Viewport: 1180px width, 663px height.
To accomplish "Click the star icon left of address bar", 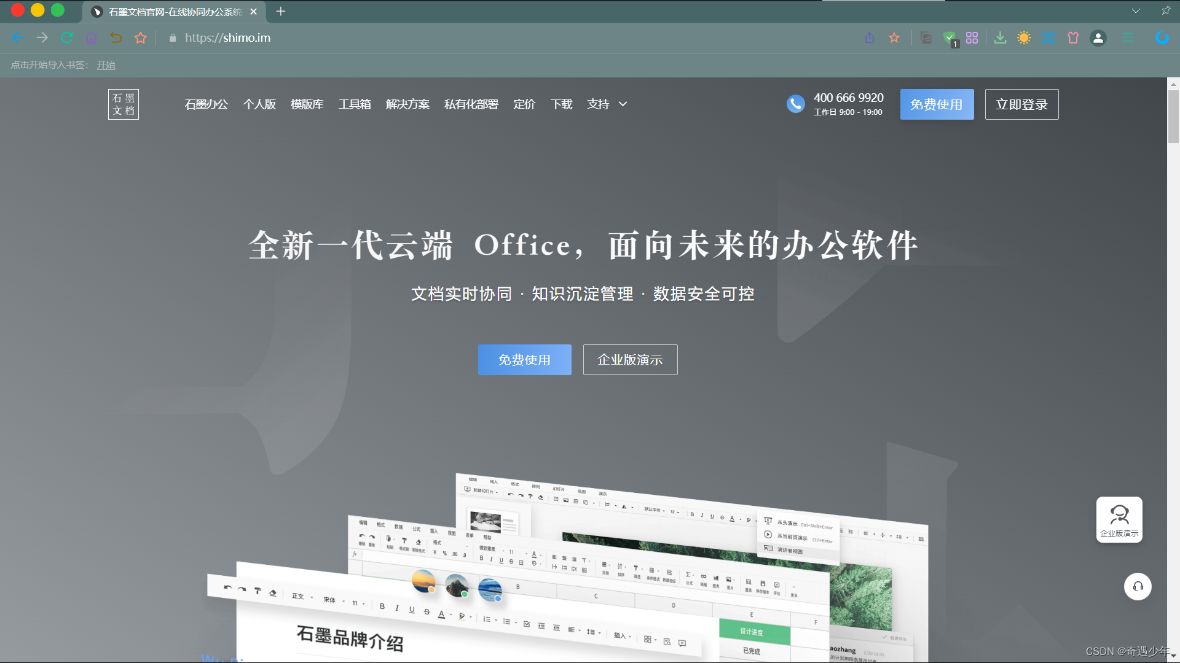I will click(141, 38).
